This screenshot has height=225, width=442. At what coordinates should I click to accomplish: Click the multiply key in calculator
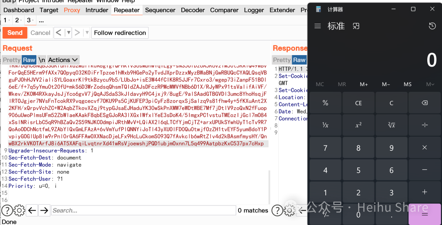click(x=424, y=148)
